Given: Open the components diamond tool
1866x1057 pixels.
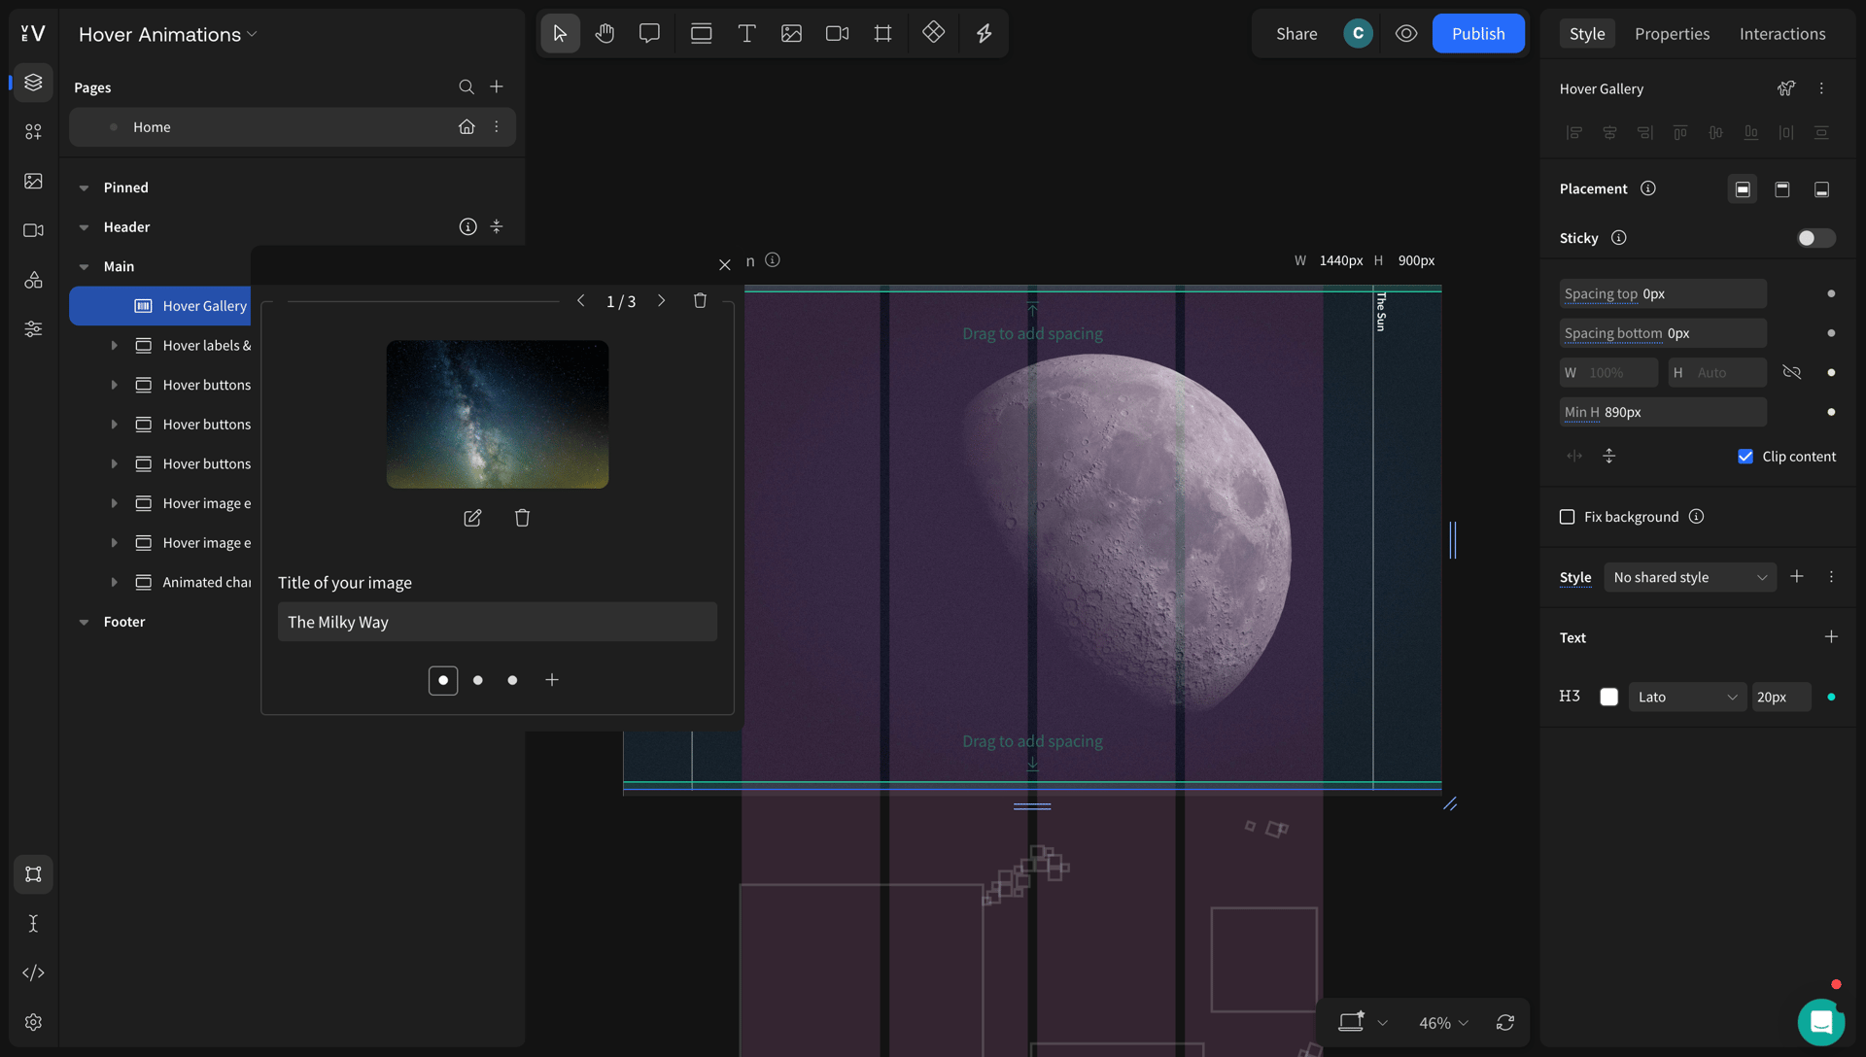Looking at the screenshot, I should pyautogui.click(x=933, y=33).
